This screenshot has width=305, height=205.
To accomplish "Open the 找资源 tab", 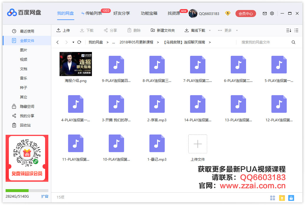I will pos(174,13).
